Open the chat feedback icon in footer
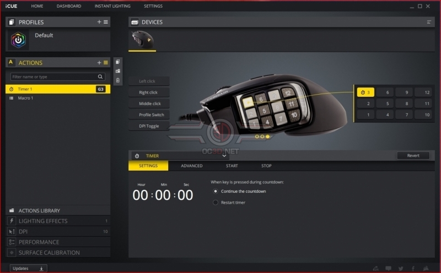 388,269
